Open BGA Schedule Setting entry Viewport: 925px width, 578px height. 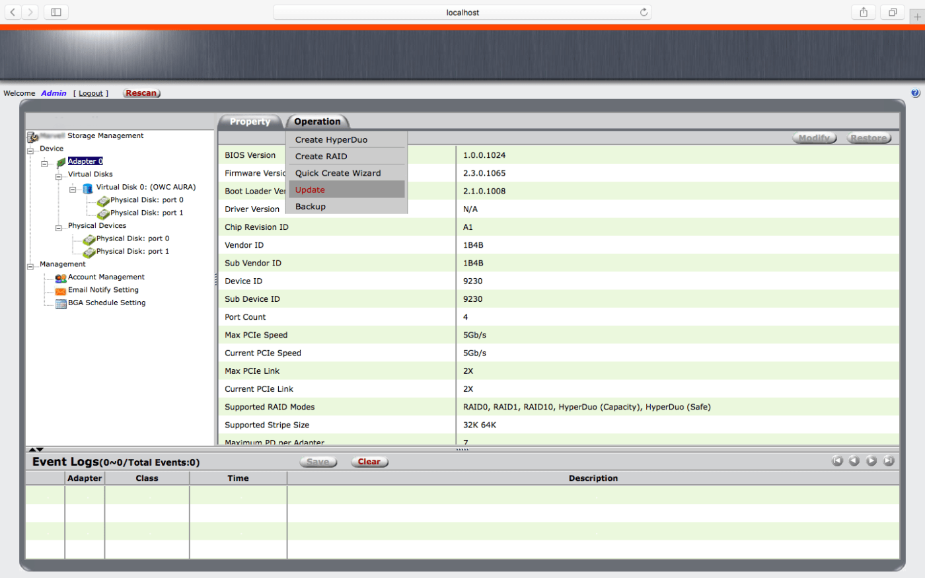pyautogui.click(x=106, y=303)
